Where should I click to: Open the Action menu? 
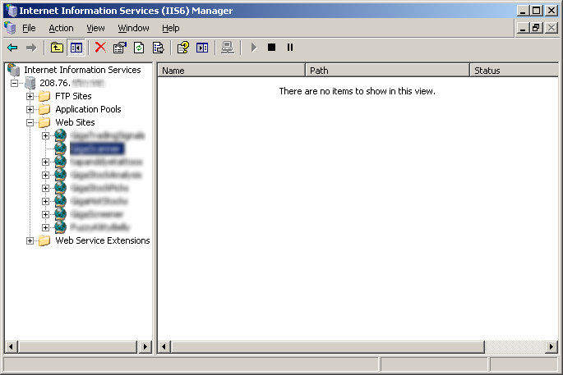[61, 28]
